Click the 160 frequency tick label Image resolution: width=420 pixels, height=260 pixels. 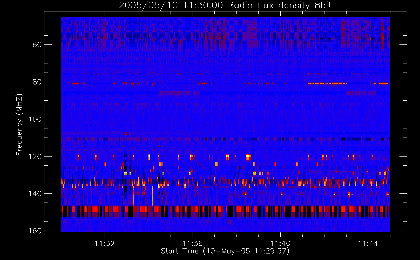coord(35,231)
